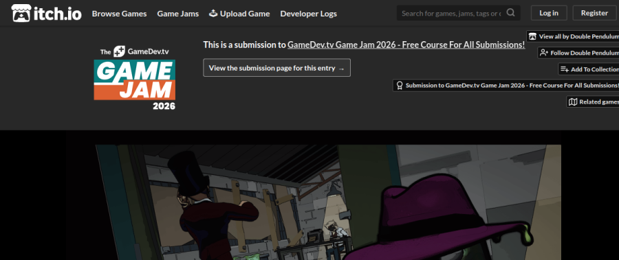Go to Game Jams page

click(178, 14)
